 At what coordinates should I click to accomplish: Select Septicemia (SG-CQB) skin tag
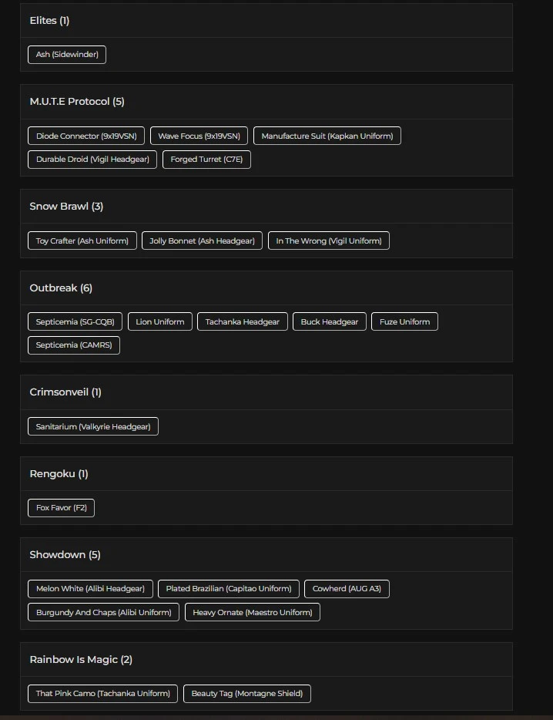[75, 322]
